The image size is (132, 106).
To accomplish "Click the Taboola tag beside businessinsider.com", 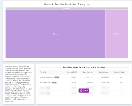I will 57,77.
